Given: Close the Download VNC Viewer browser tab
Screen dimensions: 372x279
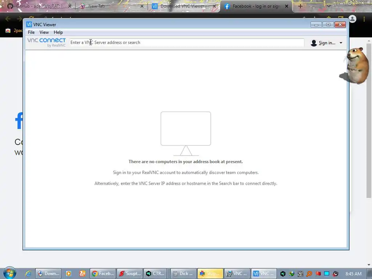Looking at the screenshot, I should 214,6.
